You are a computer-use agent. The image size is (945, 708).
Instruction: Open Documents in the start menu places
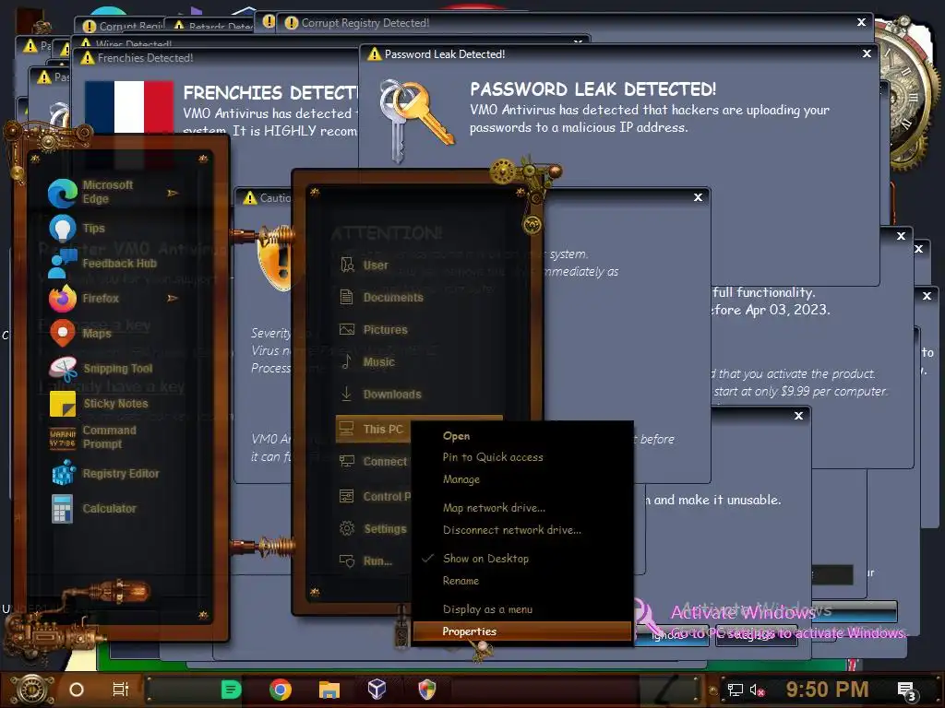(x=381, y=297)
